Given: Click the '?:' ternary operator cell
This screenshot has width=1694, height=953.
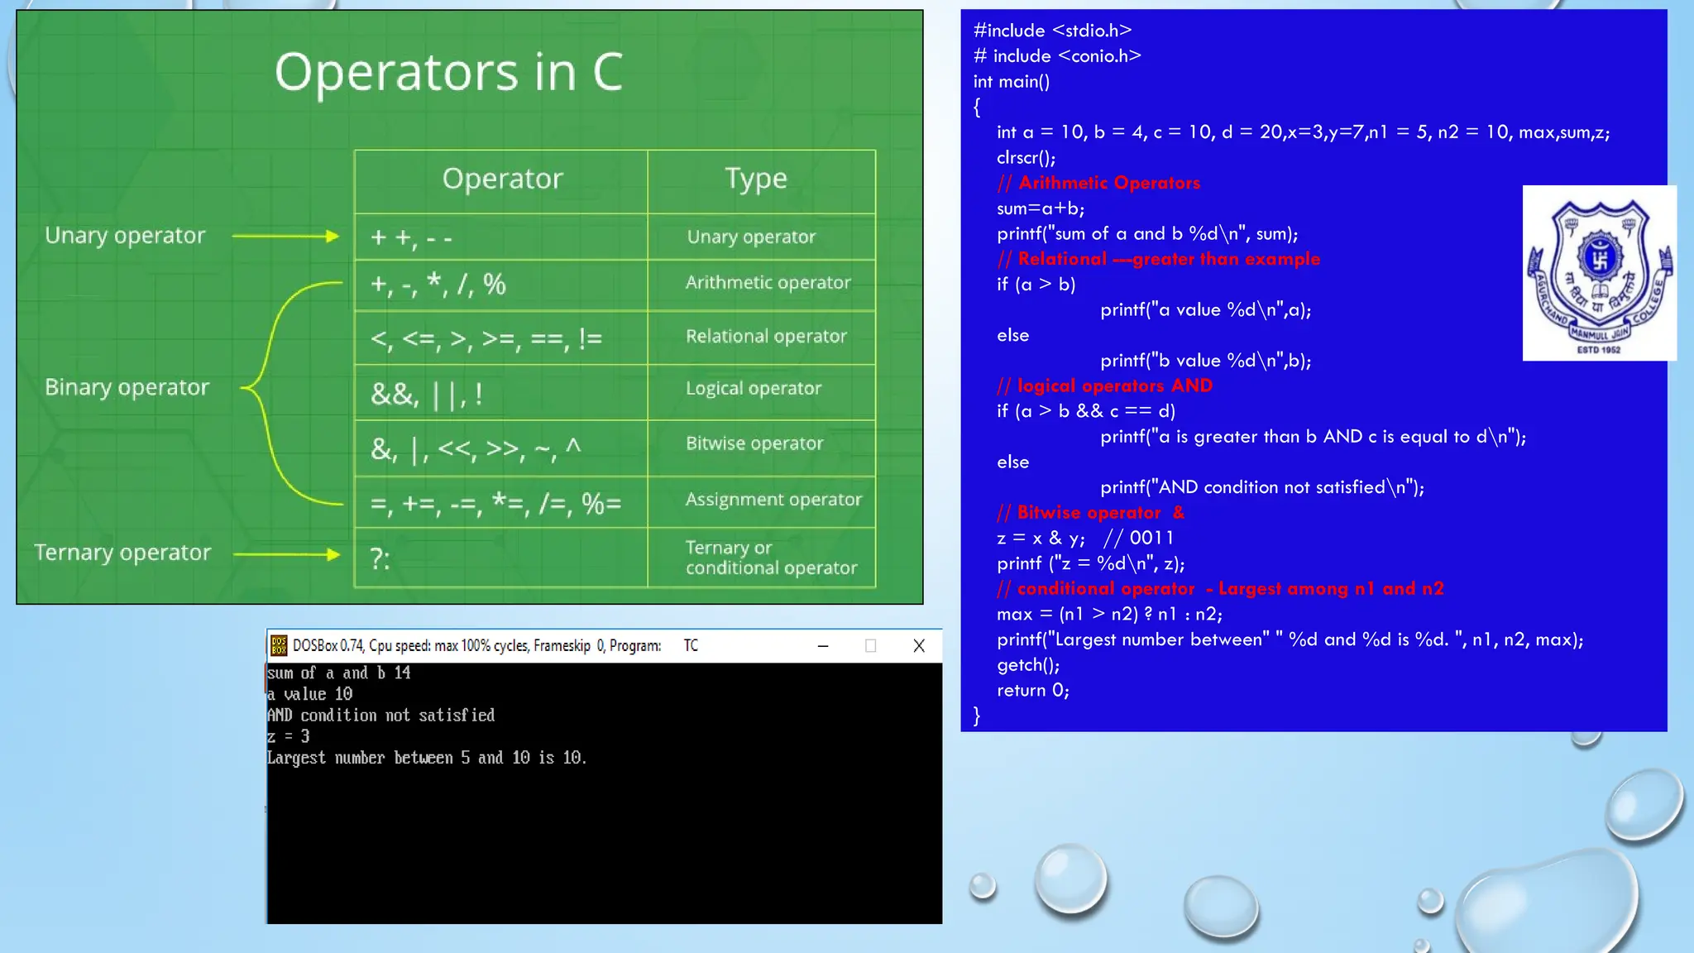Looking at the screenshot, I should coord(380,559).
